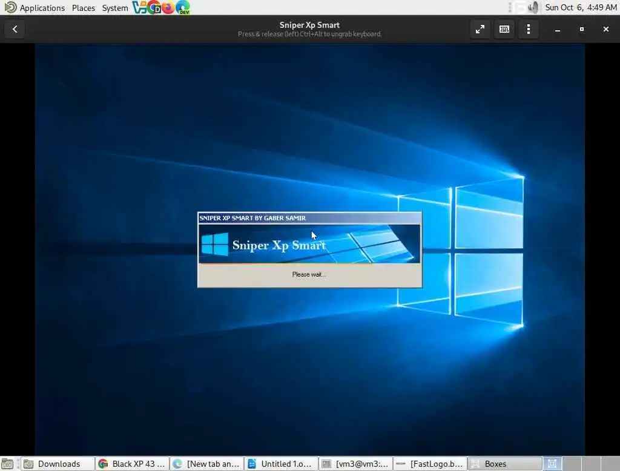Launch Edge Dev from the top panel
The image size is (620, 471).
(183, 7)
